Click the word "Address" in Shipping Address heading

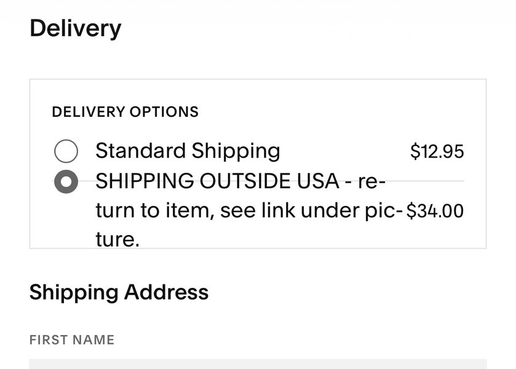tap(166, 292)
